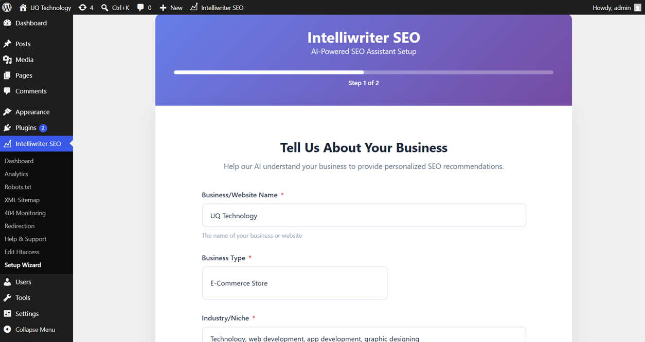Click the Industry/Niche input field
Image resolution: width=645 pixels, height=342 pixels.
(x=364, y=334)
